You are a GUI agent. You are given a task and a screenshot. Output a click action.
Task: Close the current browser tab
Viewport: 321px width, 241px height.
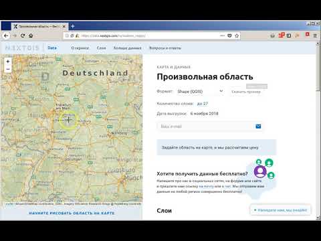tap(64, 26)
